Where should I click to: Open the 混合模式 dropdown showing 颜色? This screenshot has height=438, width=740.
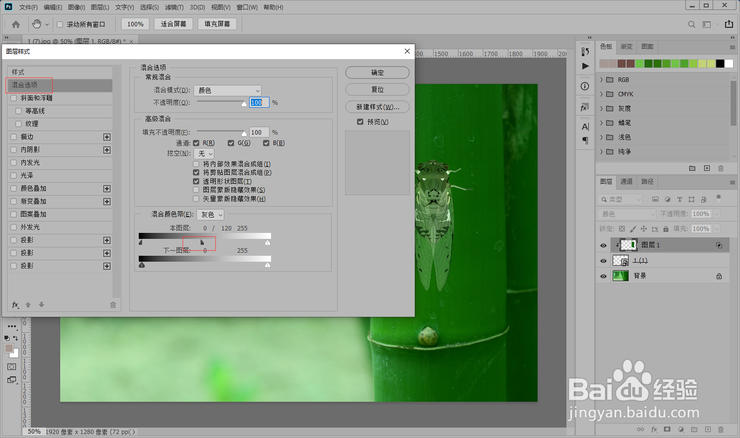227,90
